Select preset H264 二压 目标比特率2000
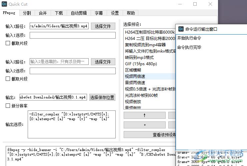The height and width of the screenshot is (166, 247). coord(150,38)
